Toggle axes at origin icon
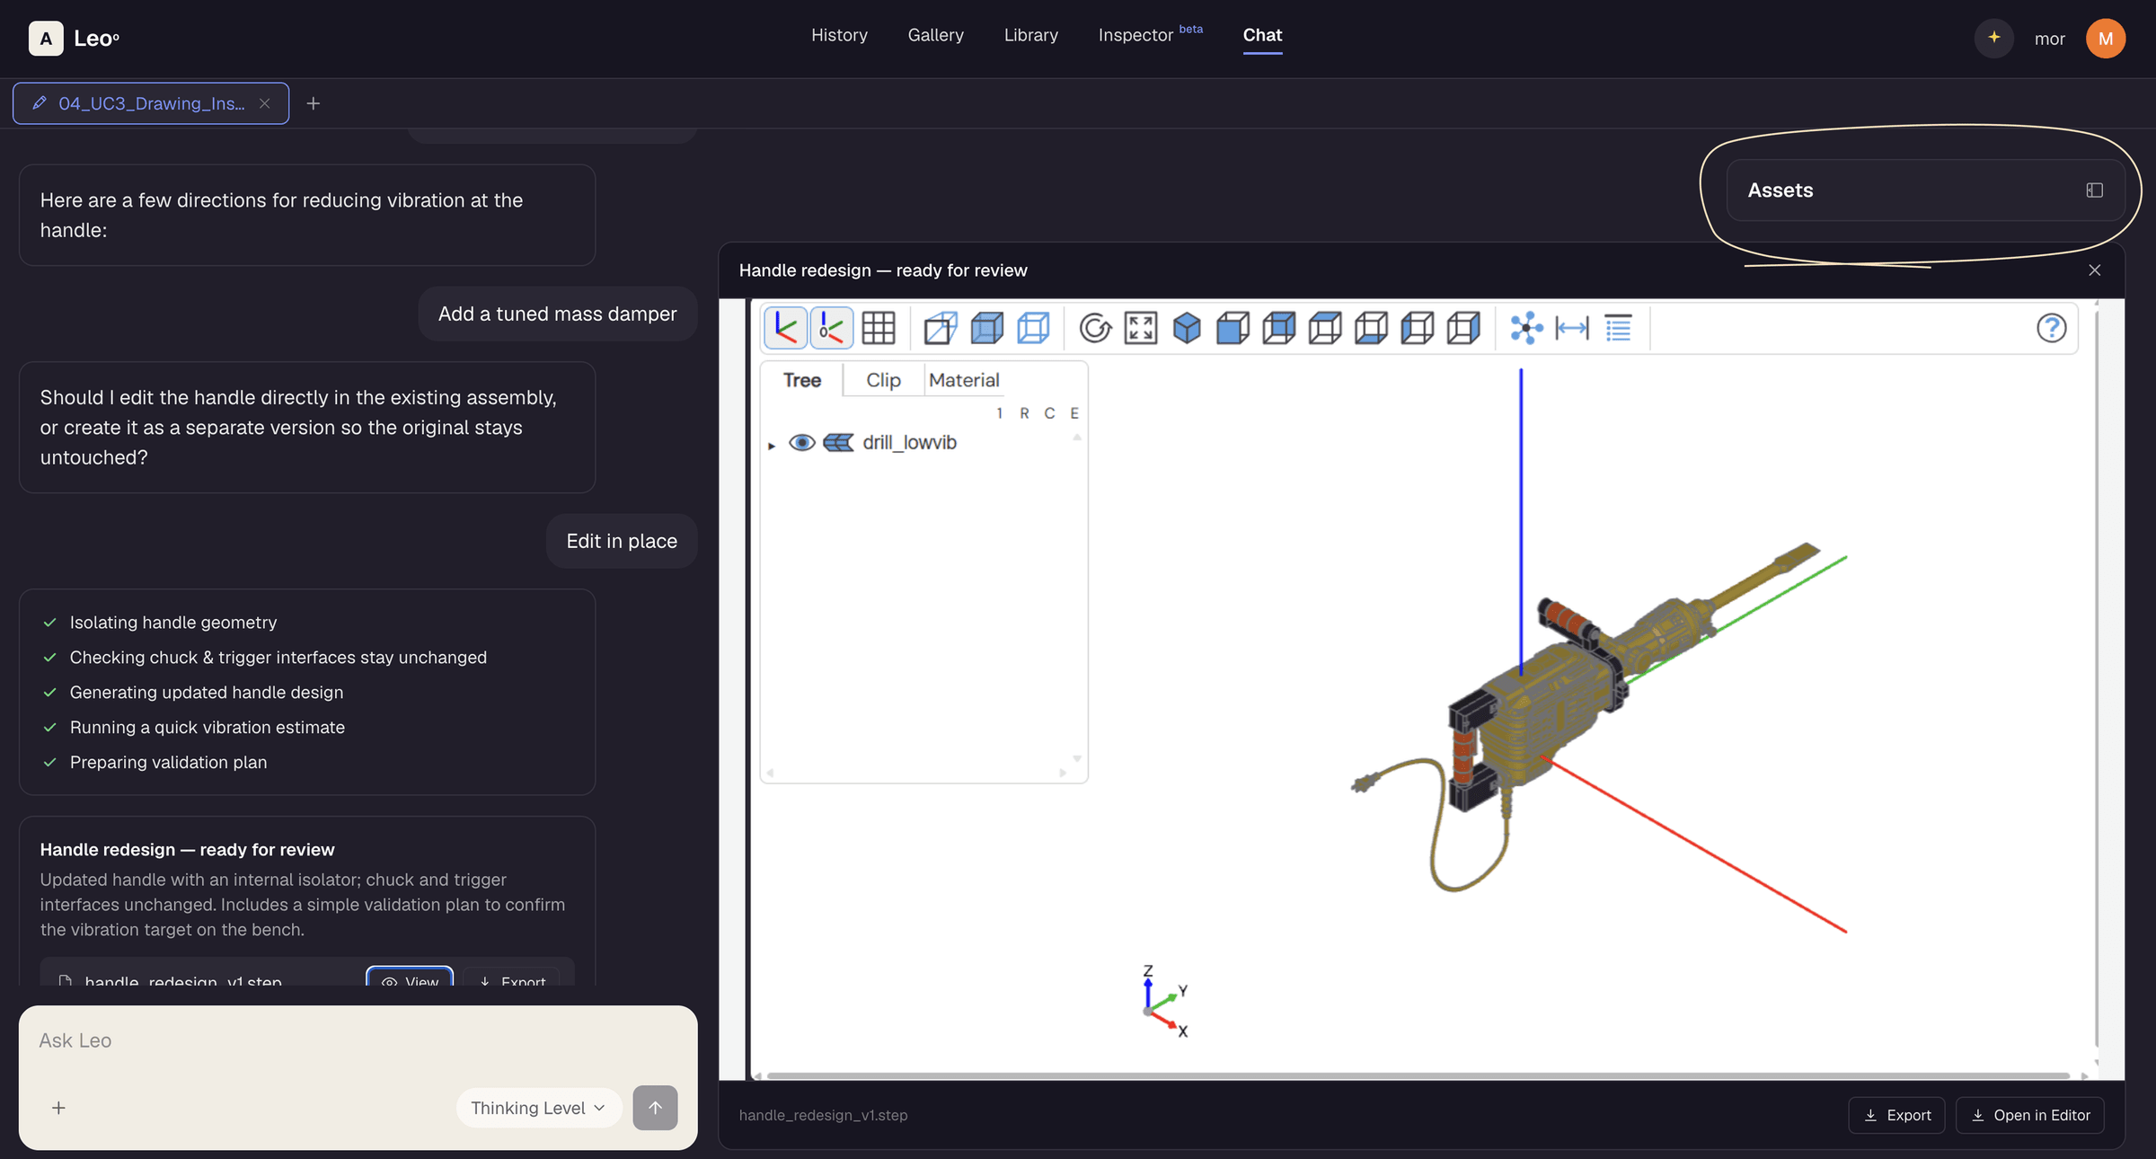Image resolution: width=2156 pixels, height=1159 pixels. click(831, 328)
